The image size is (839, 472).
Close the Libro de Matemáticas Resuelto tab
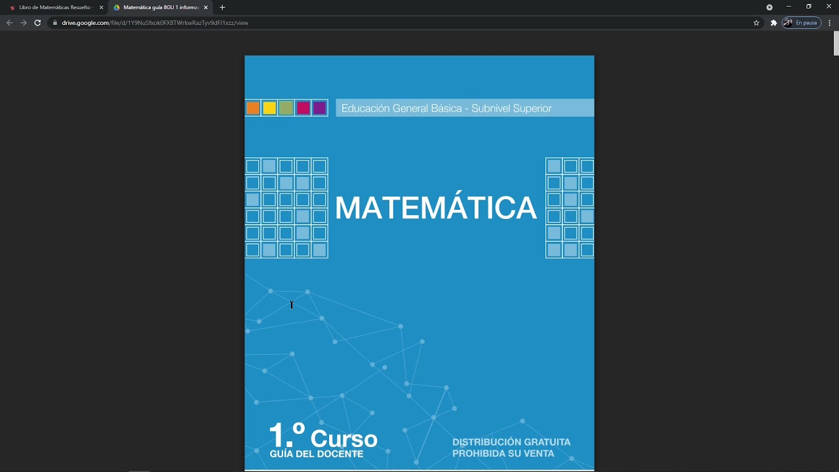tap(101, 7)
